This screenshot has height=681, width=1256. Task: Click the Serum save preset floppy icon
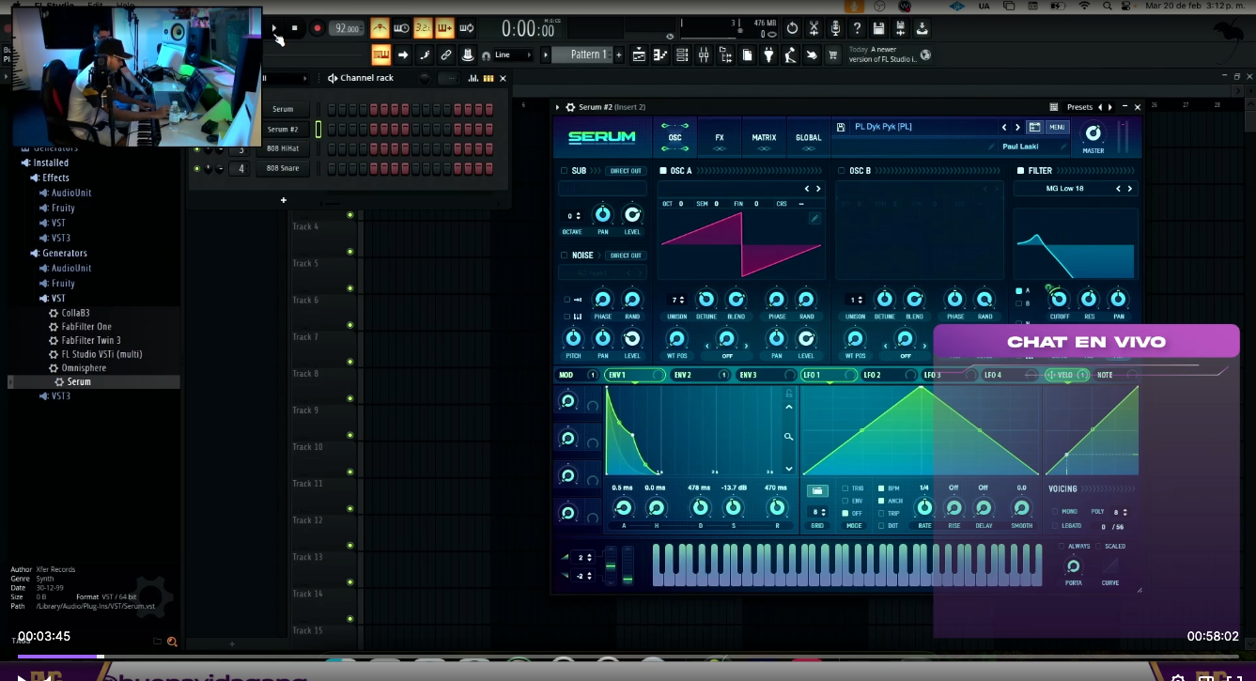coord(841,127)
